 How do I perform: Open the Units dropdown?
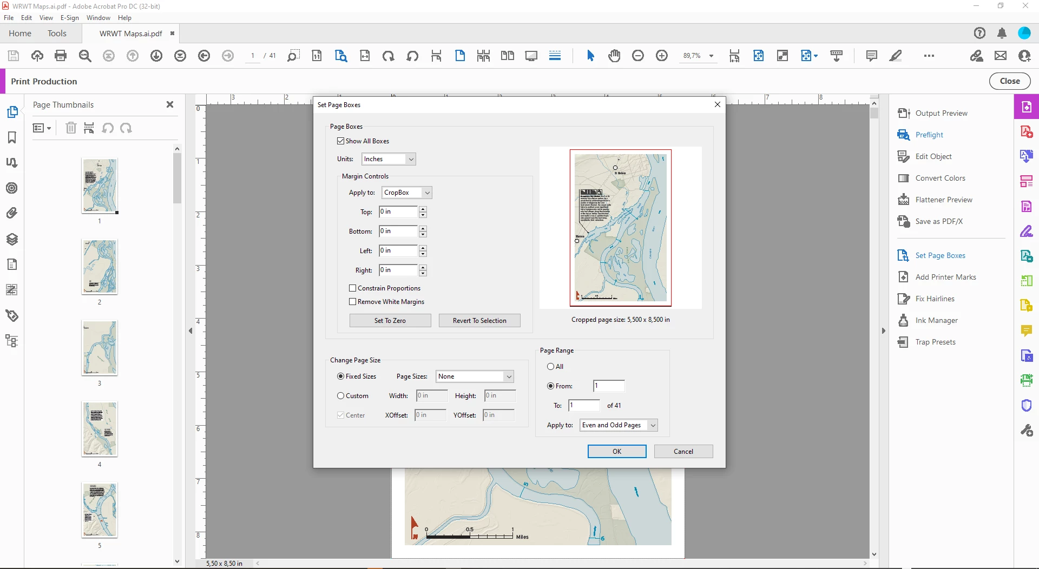point(389,159)
